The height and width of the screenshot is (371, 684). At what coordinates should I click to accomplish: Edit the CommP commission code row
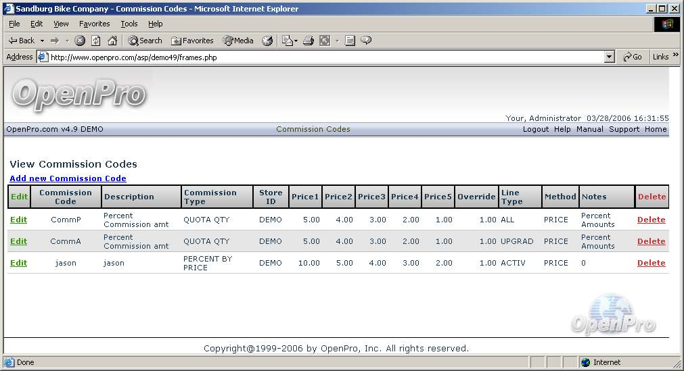[x=18, y=220]
